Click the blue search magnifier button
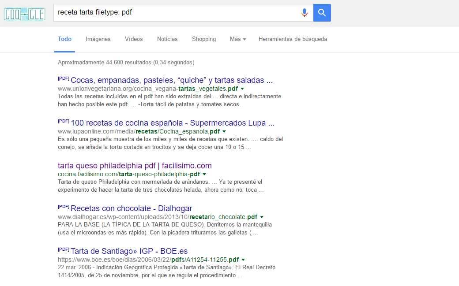Viewport: 459px width, 286px height. coord(322,13)
